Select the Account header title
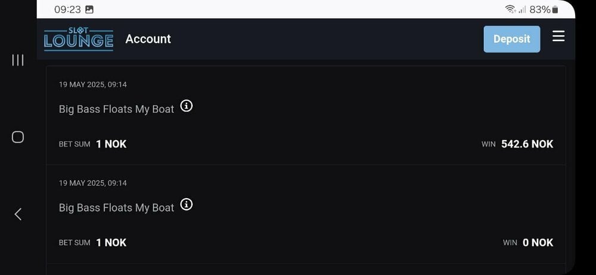This screenshot has width=596, height=275. [148, 39]
